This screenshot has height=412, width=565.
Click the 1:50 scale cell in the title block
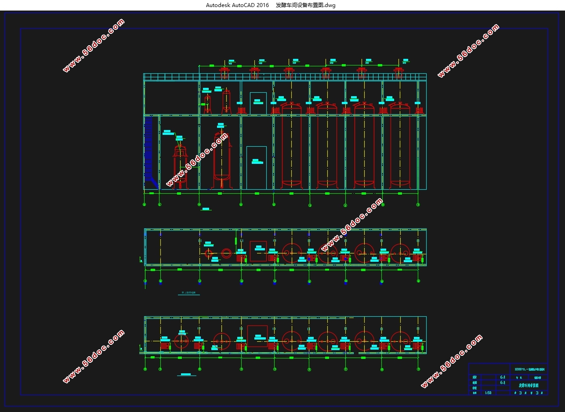pyautogui.click(x=488, y=393)
